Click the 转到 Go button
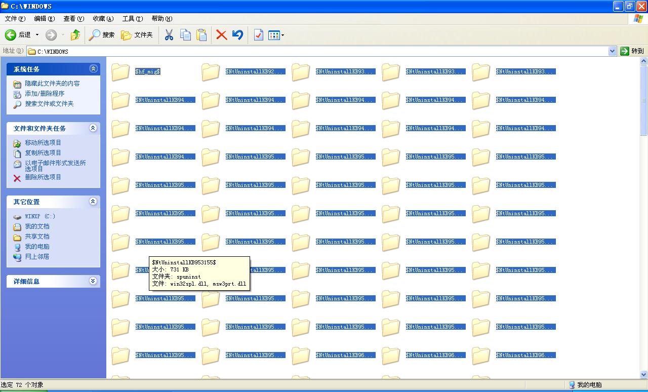 coord(632,51)
